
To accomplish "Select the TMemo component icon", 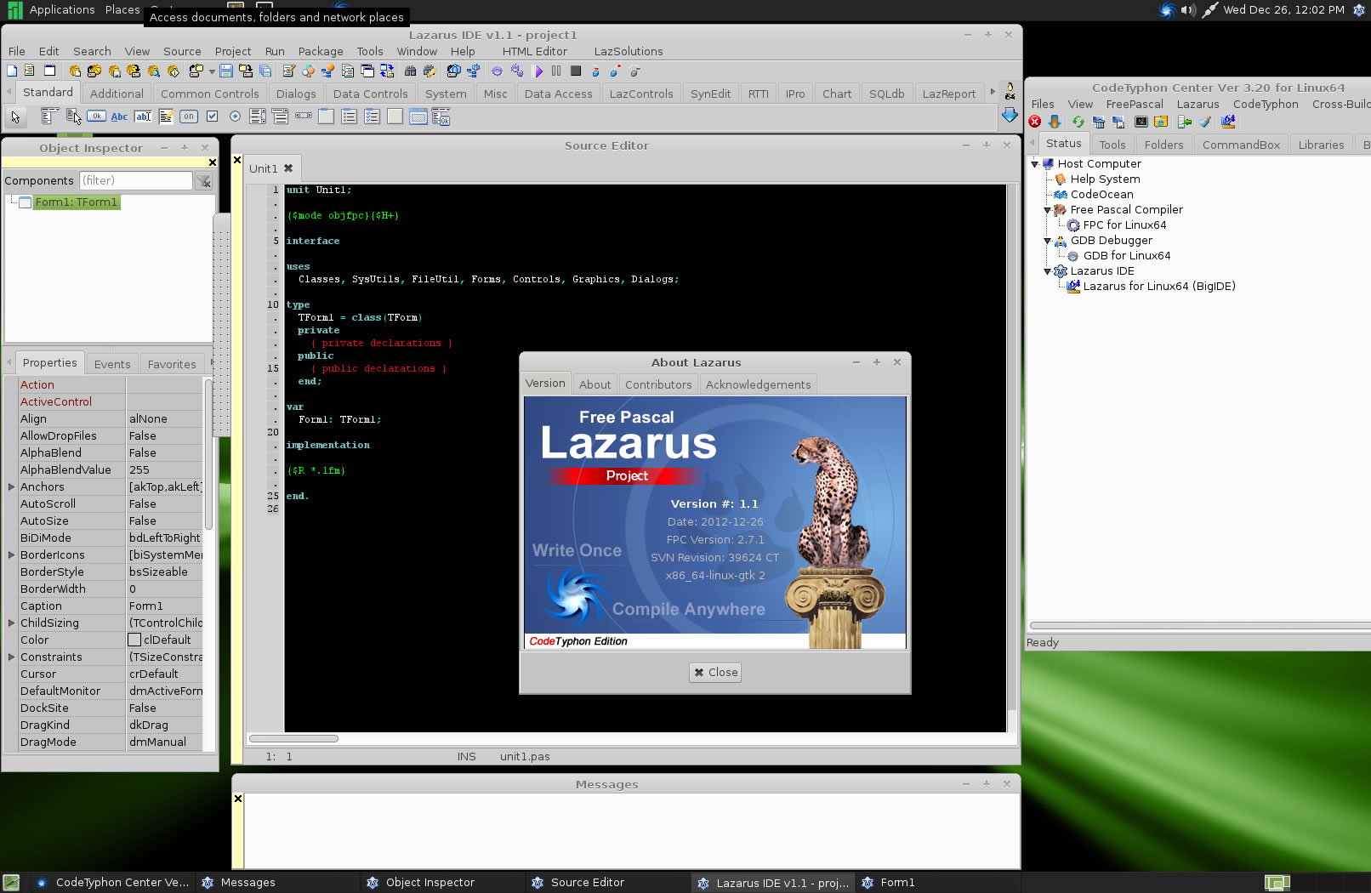I will tap(166, 117).
